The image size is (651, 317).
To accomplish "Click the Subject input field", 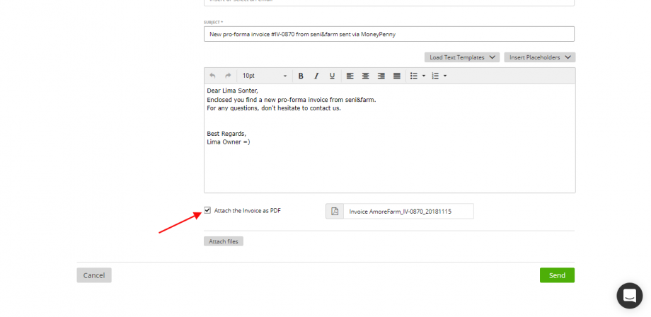I will [x=389, y=34].
